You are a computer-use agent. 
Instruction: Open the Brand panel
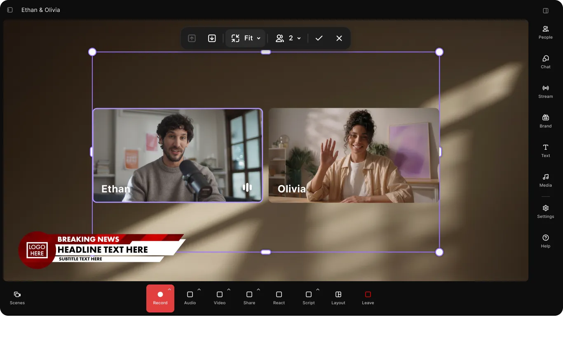[x=545, y=121]
